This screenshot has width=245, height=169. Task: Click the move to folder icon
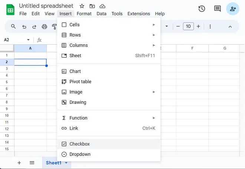coord(92,6)
